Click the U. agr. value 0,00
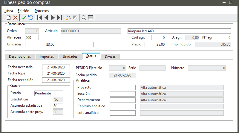Viewport: 239px width, 133px height. (x=192, y=38)
